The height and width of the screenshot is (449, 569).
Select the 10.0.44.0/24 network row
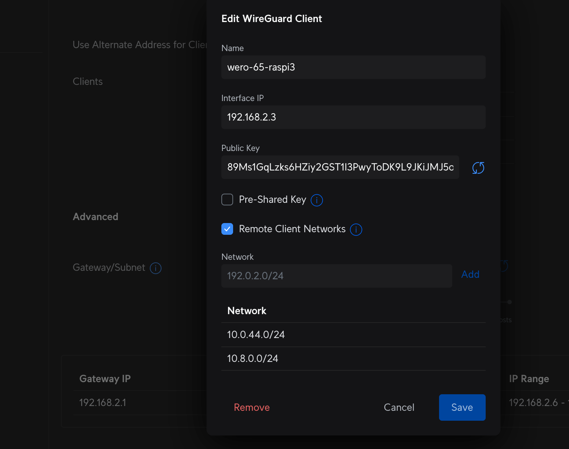pos(353,335)
